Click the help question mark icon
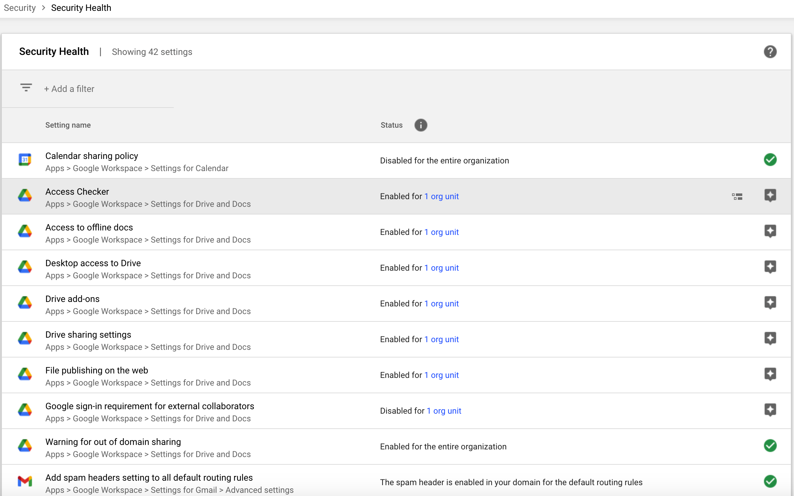Screen dimensions: 794x496 [770, 52]
